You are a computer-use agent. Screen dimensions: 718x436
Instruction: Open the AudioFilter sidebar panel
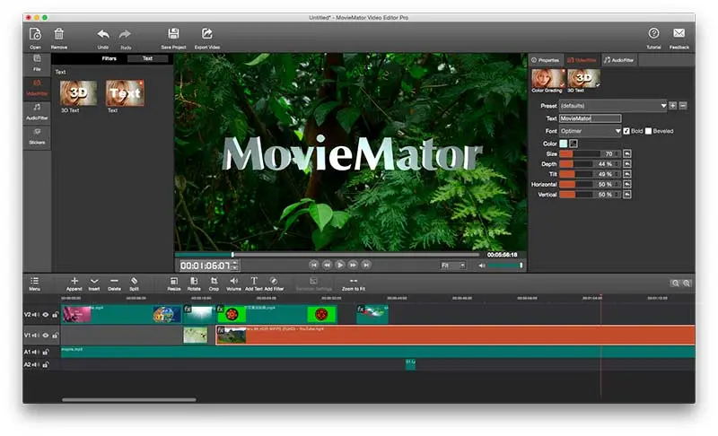[37, 112]
